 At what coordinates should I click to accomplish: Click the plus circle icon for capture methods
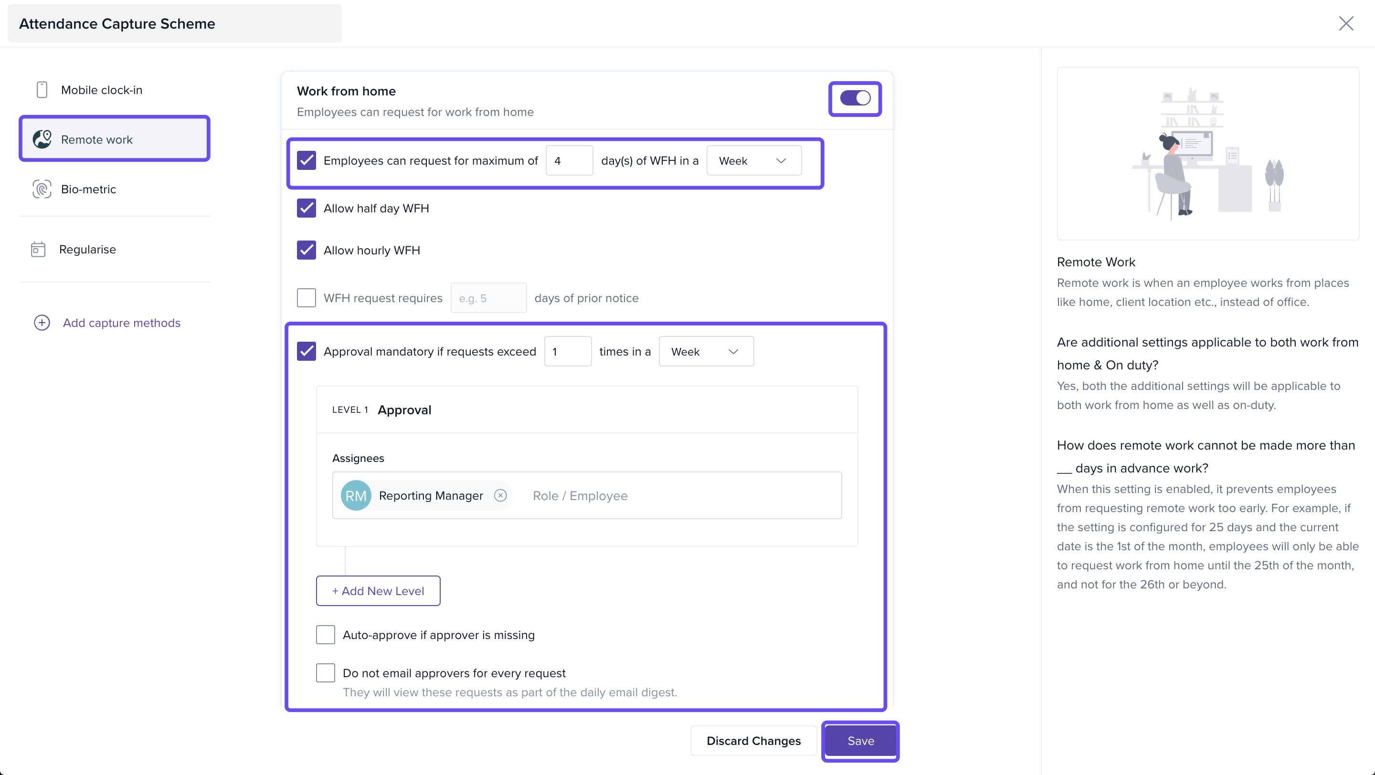tap(42, 323)
